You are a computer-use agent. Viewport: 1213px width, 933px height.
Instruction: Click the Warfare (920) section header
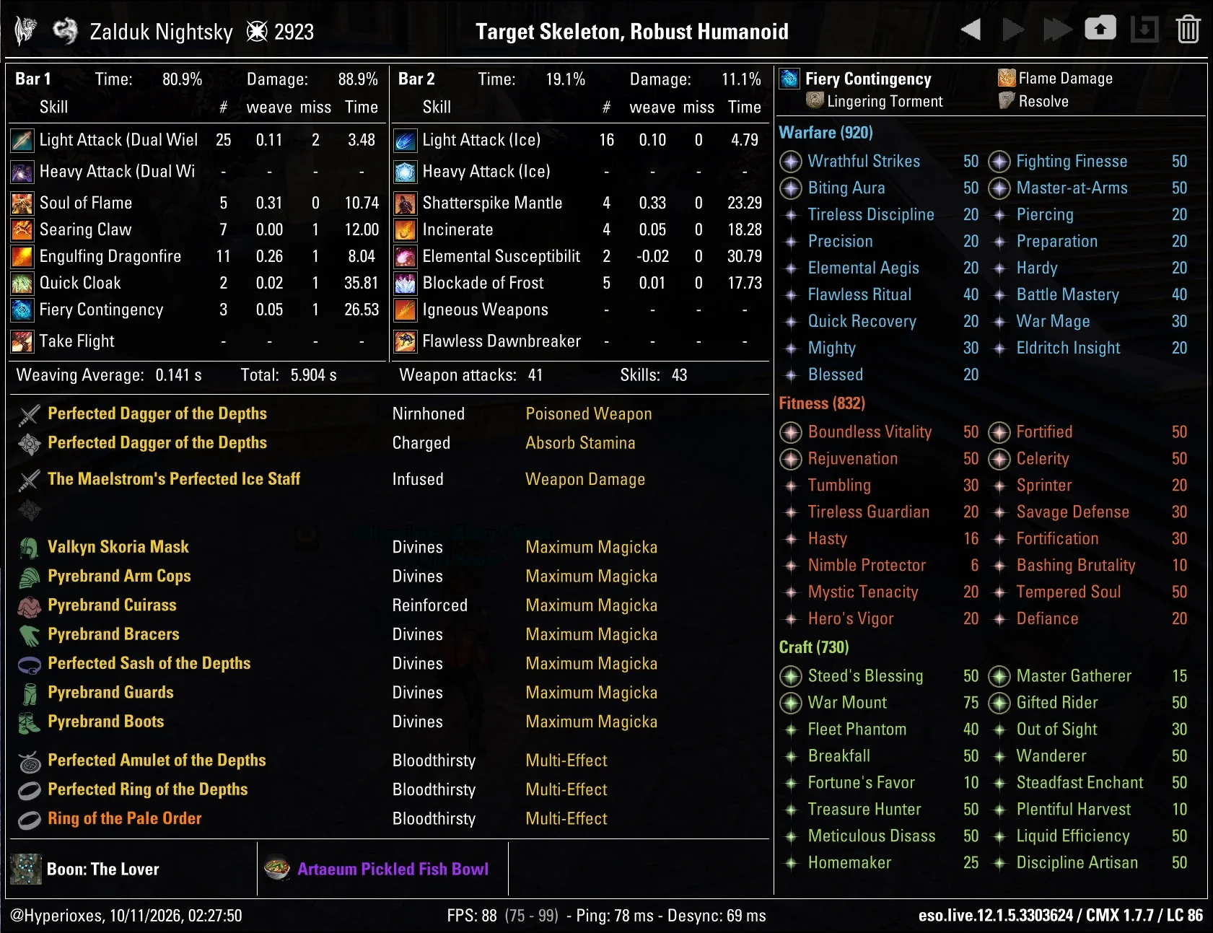point(826,132)
